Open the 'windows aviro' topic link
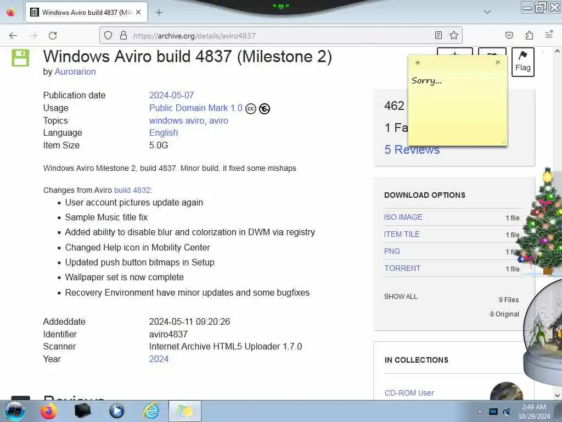Screen dimensions: 562x422 (x=177, y=120)
